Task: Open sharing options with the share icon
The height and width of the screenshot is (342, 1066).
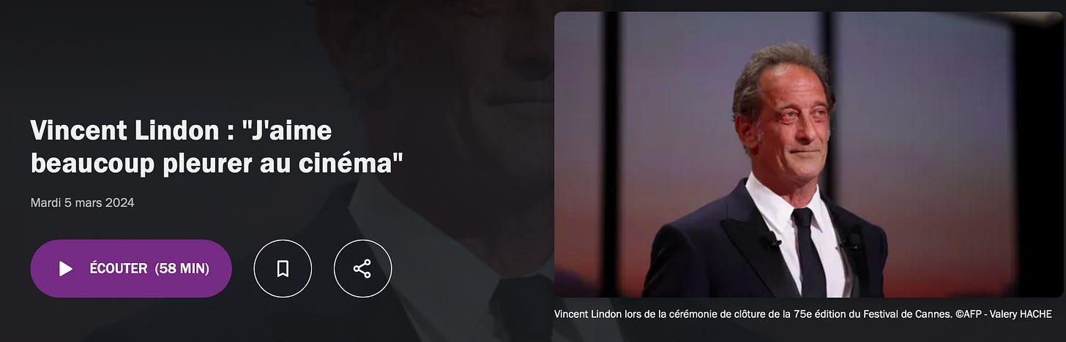Action: point(362,268)
